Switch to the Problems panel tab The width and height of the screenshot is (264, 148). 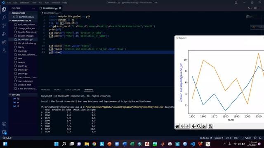tap(45, 90)
